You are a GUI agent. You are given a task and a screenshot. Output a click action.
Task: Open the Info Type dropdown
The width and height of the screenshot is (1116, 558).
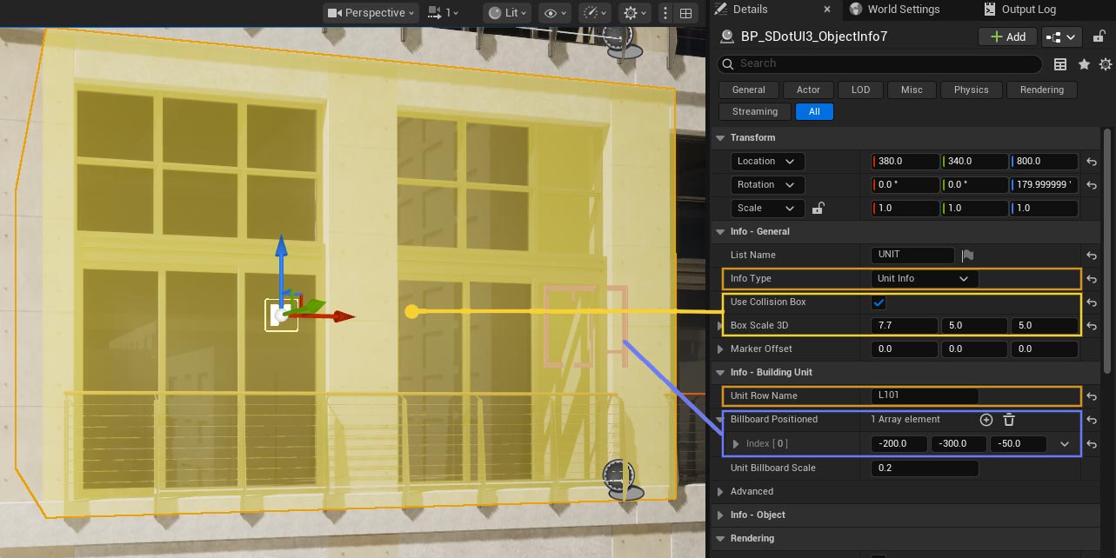point(924,279)
